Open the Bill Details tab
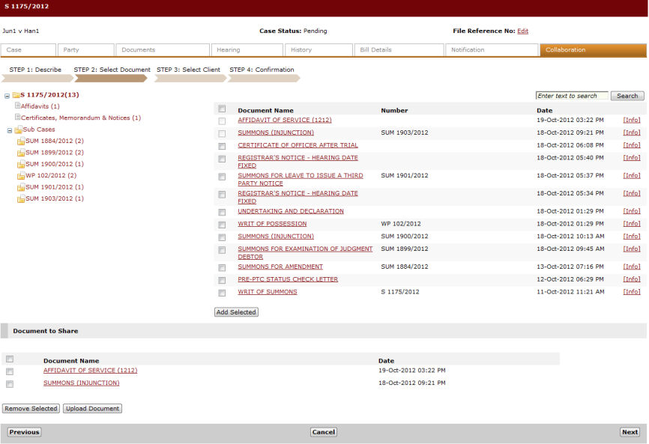 398,50
